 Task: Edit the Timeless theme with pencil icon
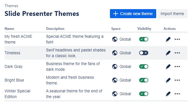pyautogui.click(x=168, y=53)
